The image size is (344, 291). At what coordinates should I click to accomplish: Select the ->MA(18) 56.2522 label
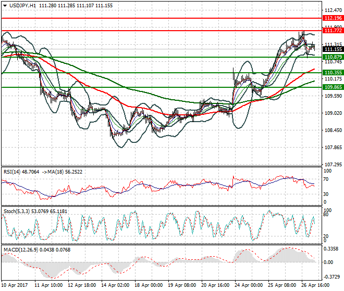pos(62,172)
